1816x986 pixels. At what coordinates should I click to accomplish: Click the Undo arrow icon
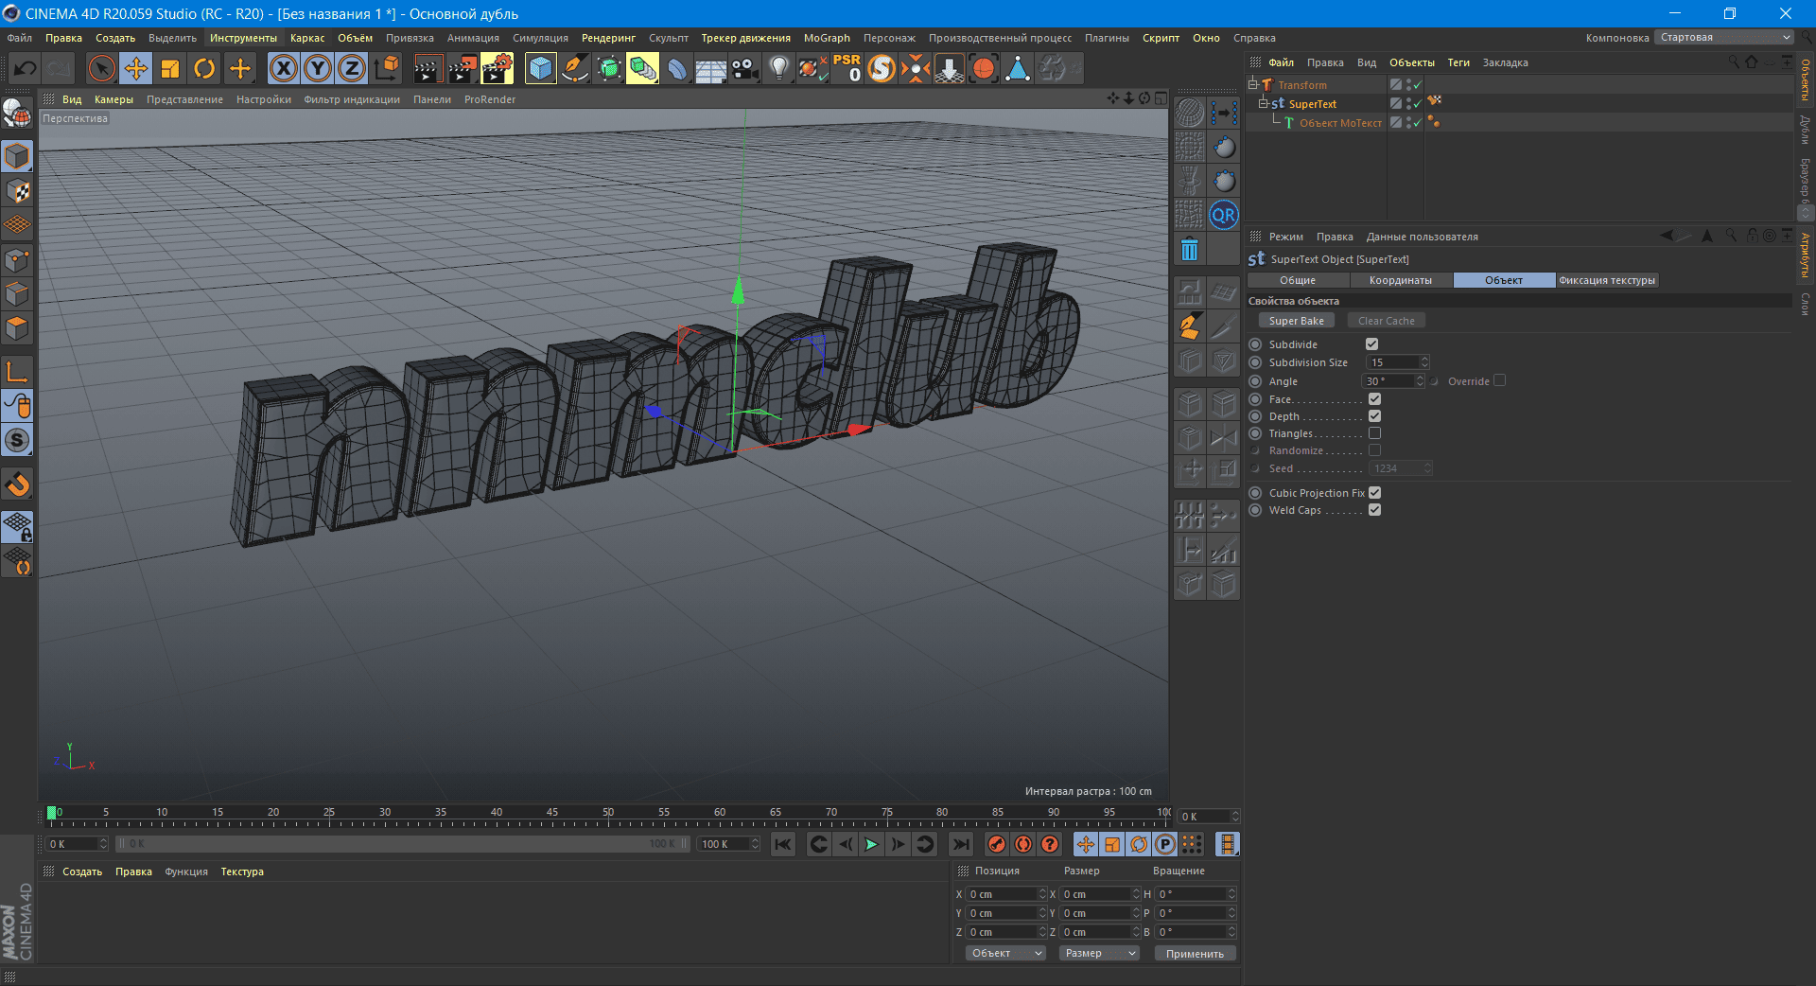coord(26,68)
